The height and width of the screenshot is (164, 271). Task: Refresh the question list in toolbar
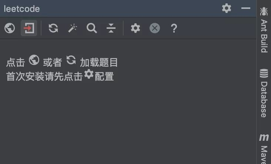click(x=53, y=28)
